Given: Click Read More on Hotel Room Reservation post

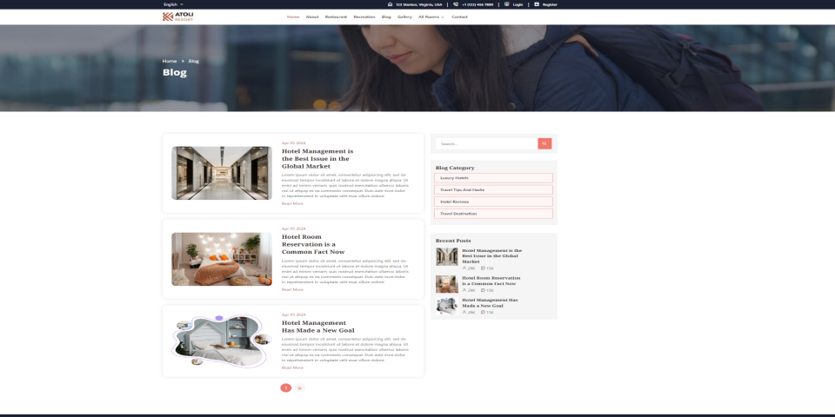Looking at the screenshot, I should click(x=292, y=290).
